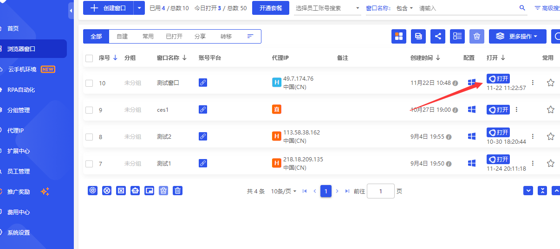Click the account platform link icon for ces1
This screenshot has height=249, width=560.
203,109
